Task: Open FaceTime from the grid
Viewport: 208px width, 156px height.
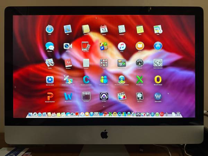Action: coord(68,46)
